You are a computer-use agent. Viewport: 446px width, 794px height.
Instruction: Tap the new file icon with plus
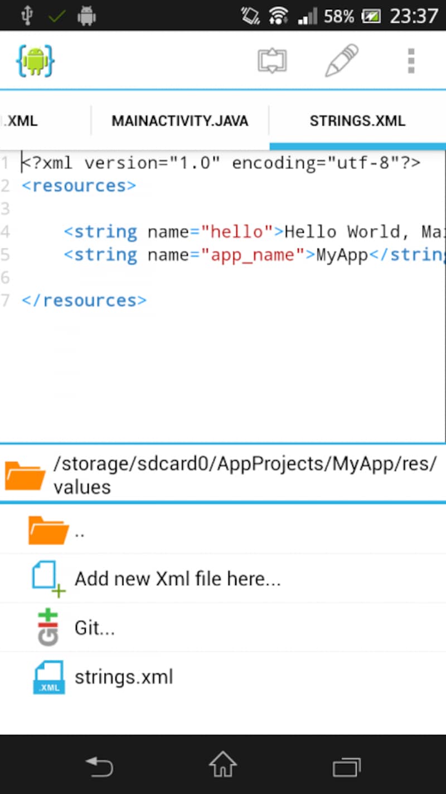(48, 579)
